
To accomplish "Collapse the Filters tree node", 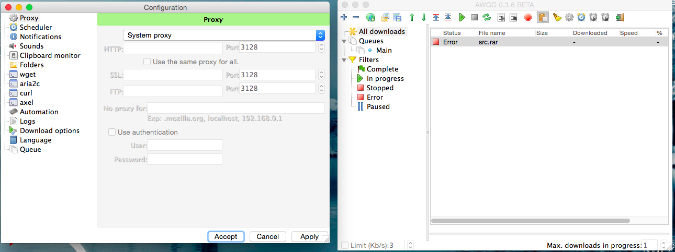I will coord(344,59).
